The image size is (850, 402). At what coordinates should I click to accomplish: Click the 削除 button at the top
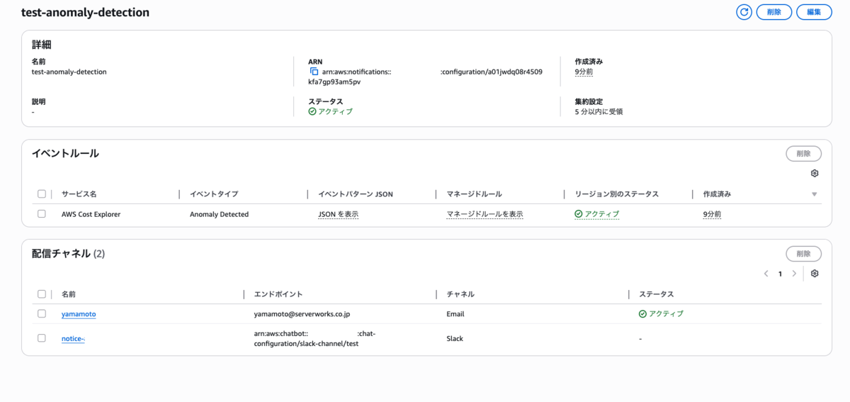pos(773,12)
